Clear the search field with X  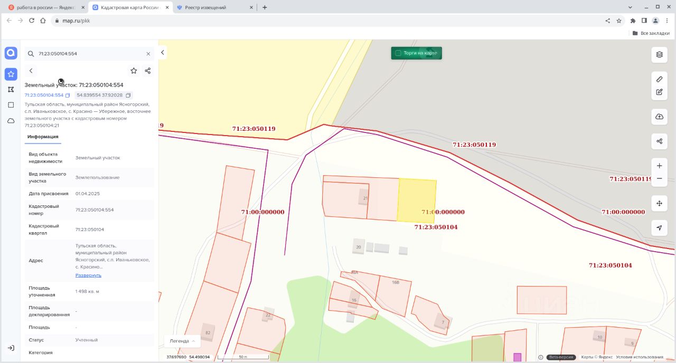point(148,54)
